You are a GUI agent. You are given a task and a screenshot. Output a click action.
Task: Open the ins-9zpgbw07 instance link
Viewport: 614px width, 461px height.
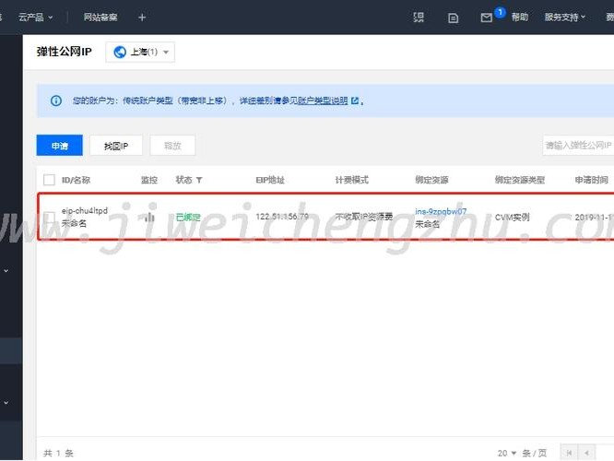[x=441, y=211]
